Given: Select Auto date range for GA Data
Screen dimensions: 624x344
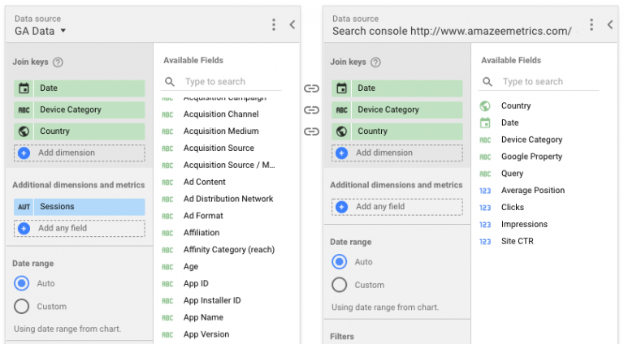Looking at the screenshot, I should (21, 283).
